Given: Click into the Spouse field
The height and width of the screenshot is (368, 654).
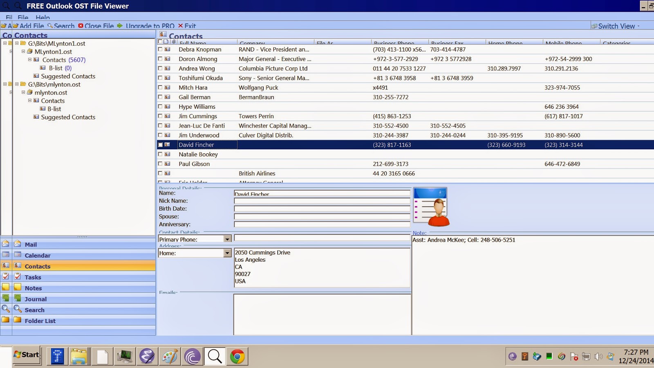Looking at the screenshot, I should (x=322, y=216).
